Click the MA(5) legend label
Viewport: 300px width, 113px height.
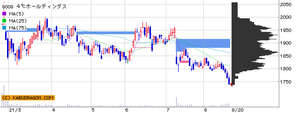(x=17, y=13)
